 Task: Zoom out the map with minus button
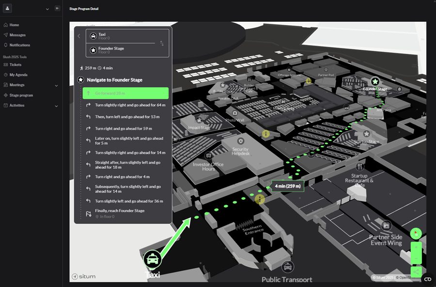point(416,258)
